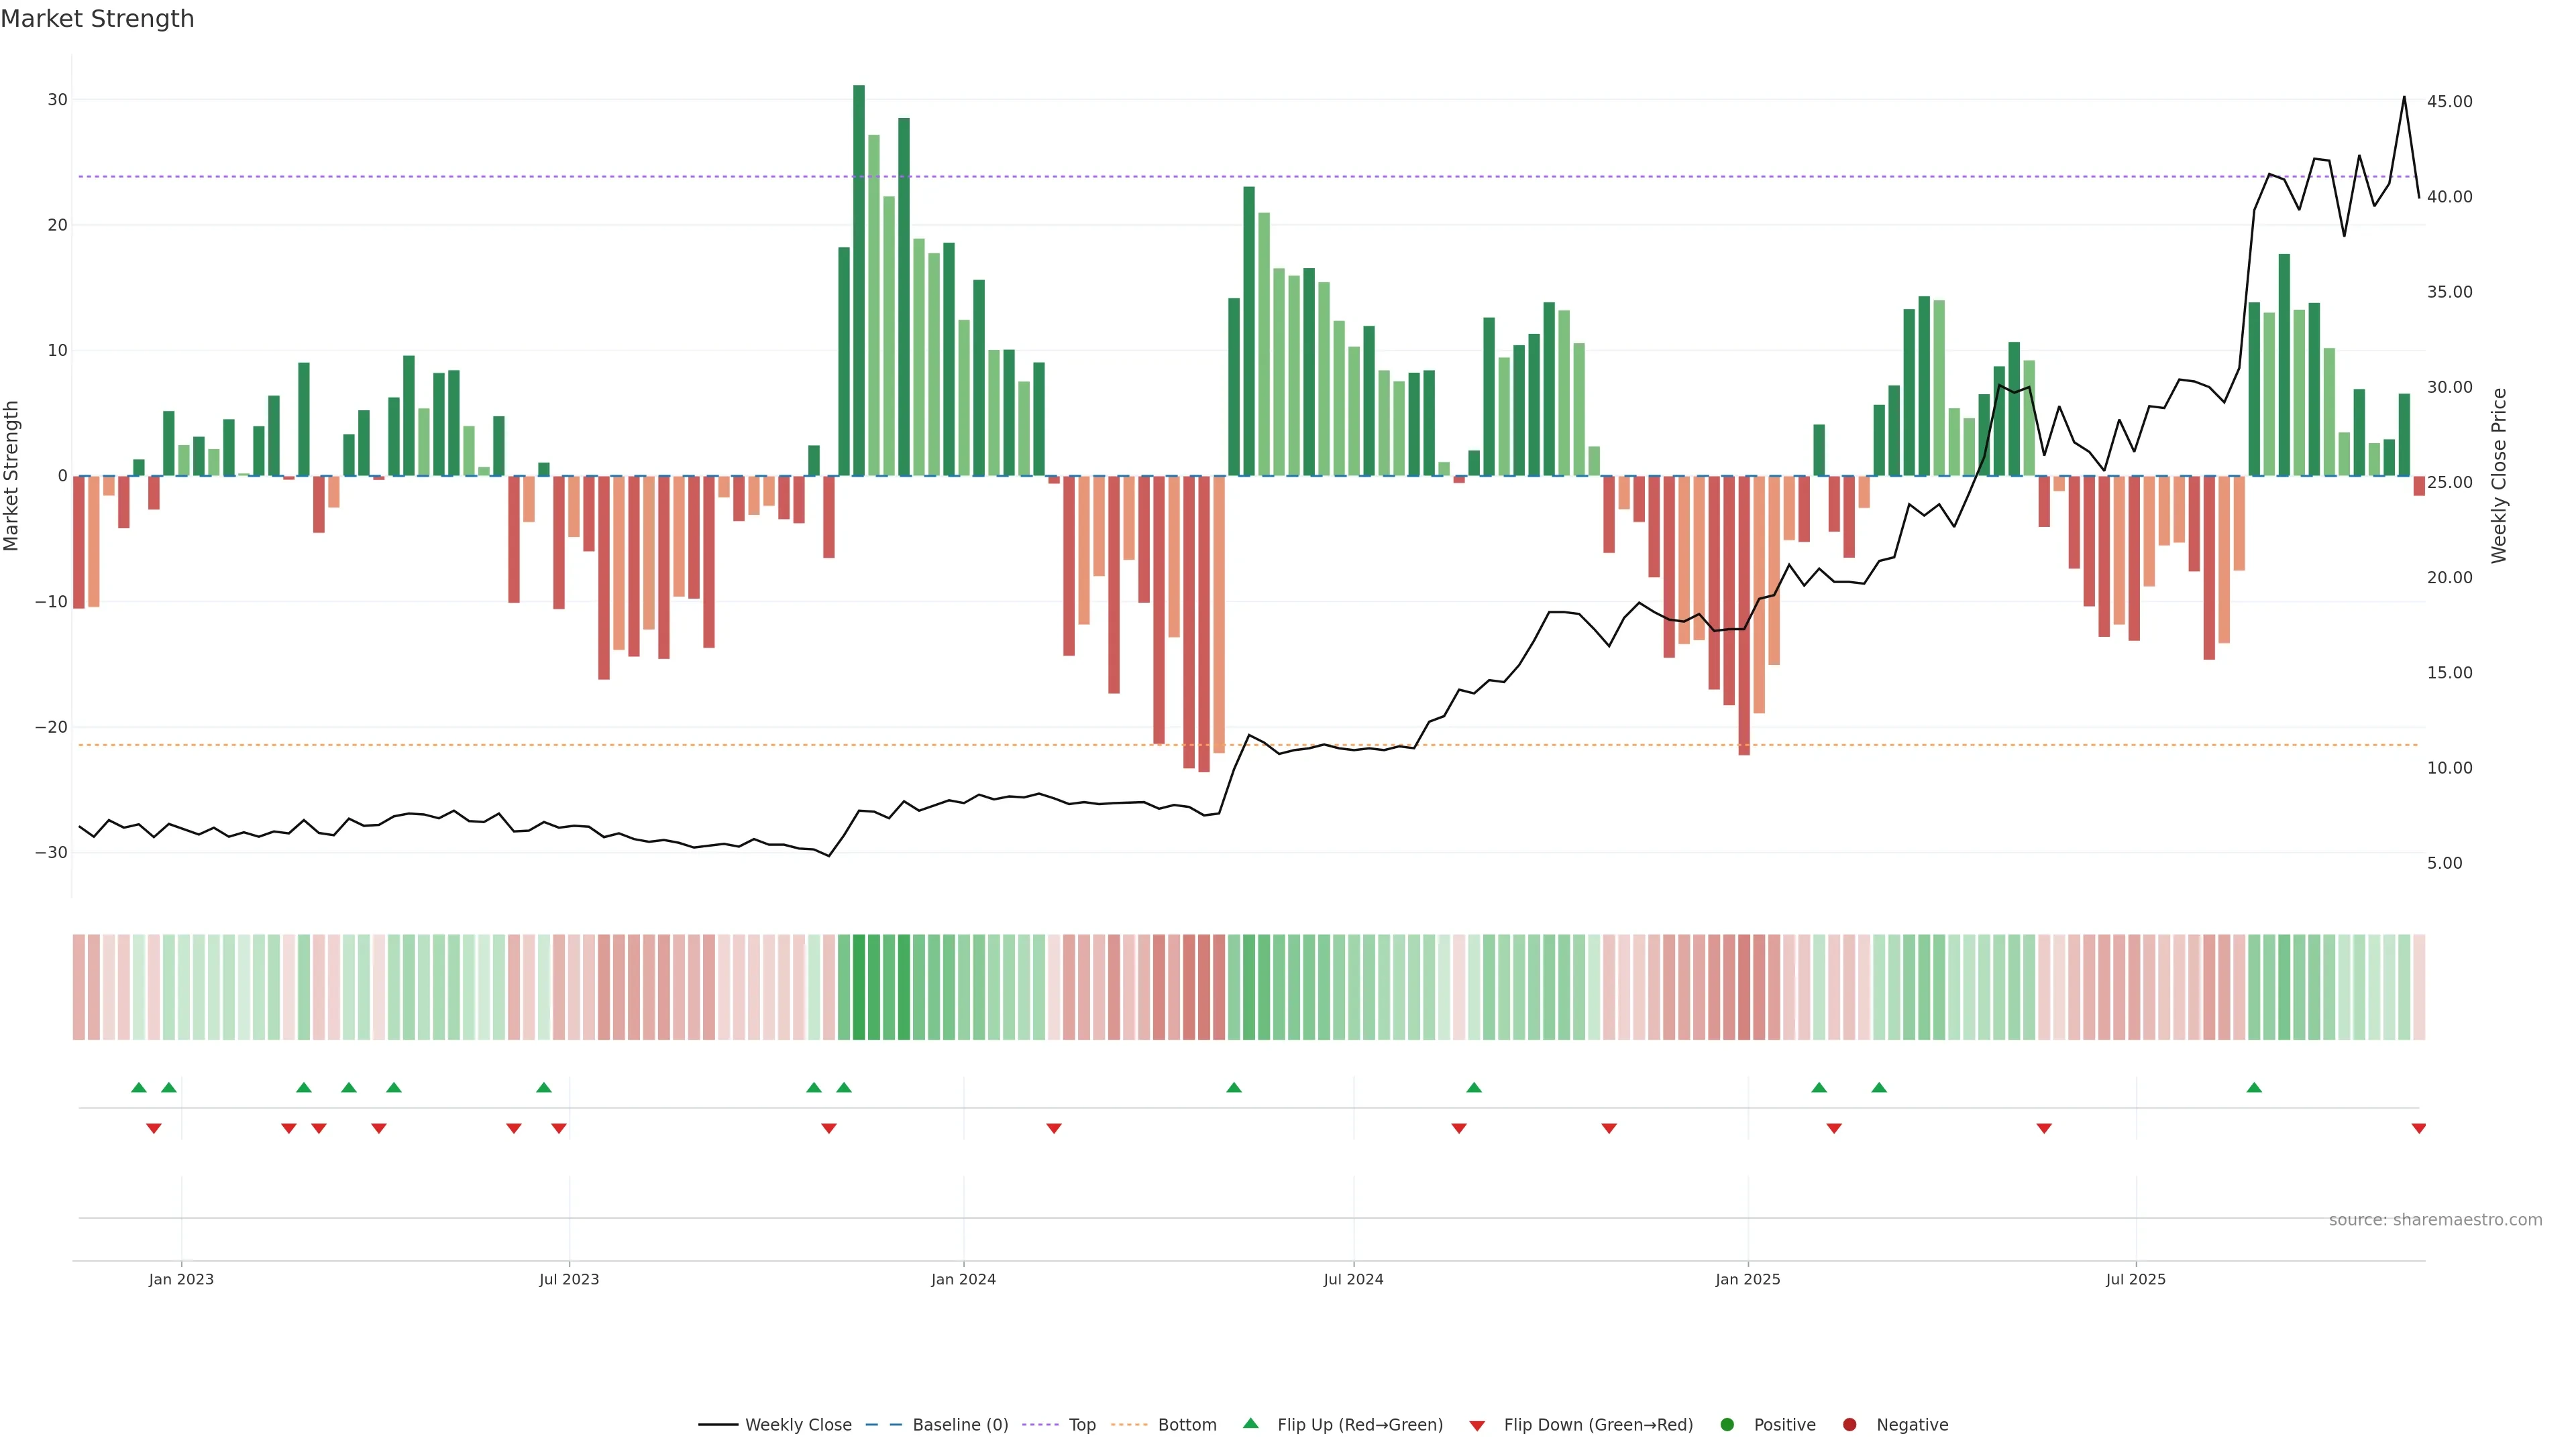Click the Jul 2025 x-axis label
Image resolution: width=2576 pixels, height=1448 pixels.
[x=2135, y=1279]
